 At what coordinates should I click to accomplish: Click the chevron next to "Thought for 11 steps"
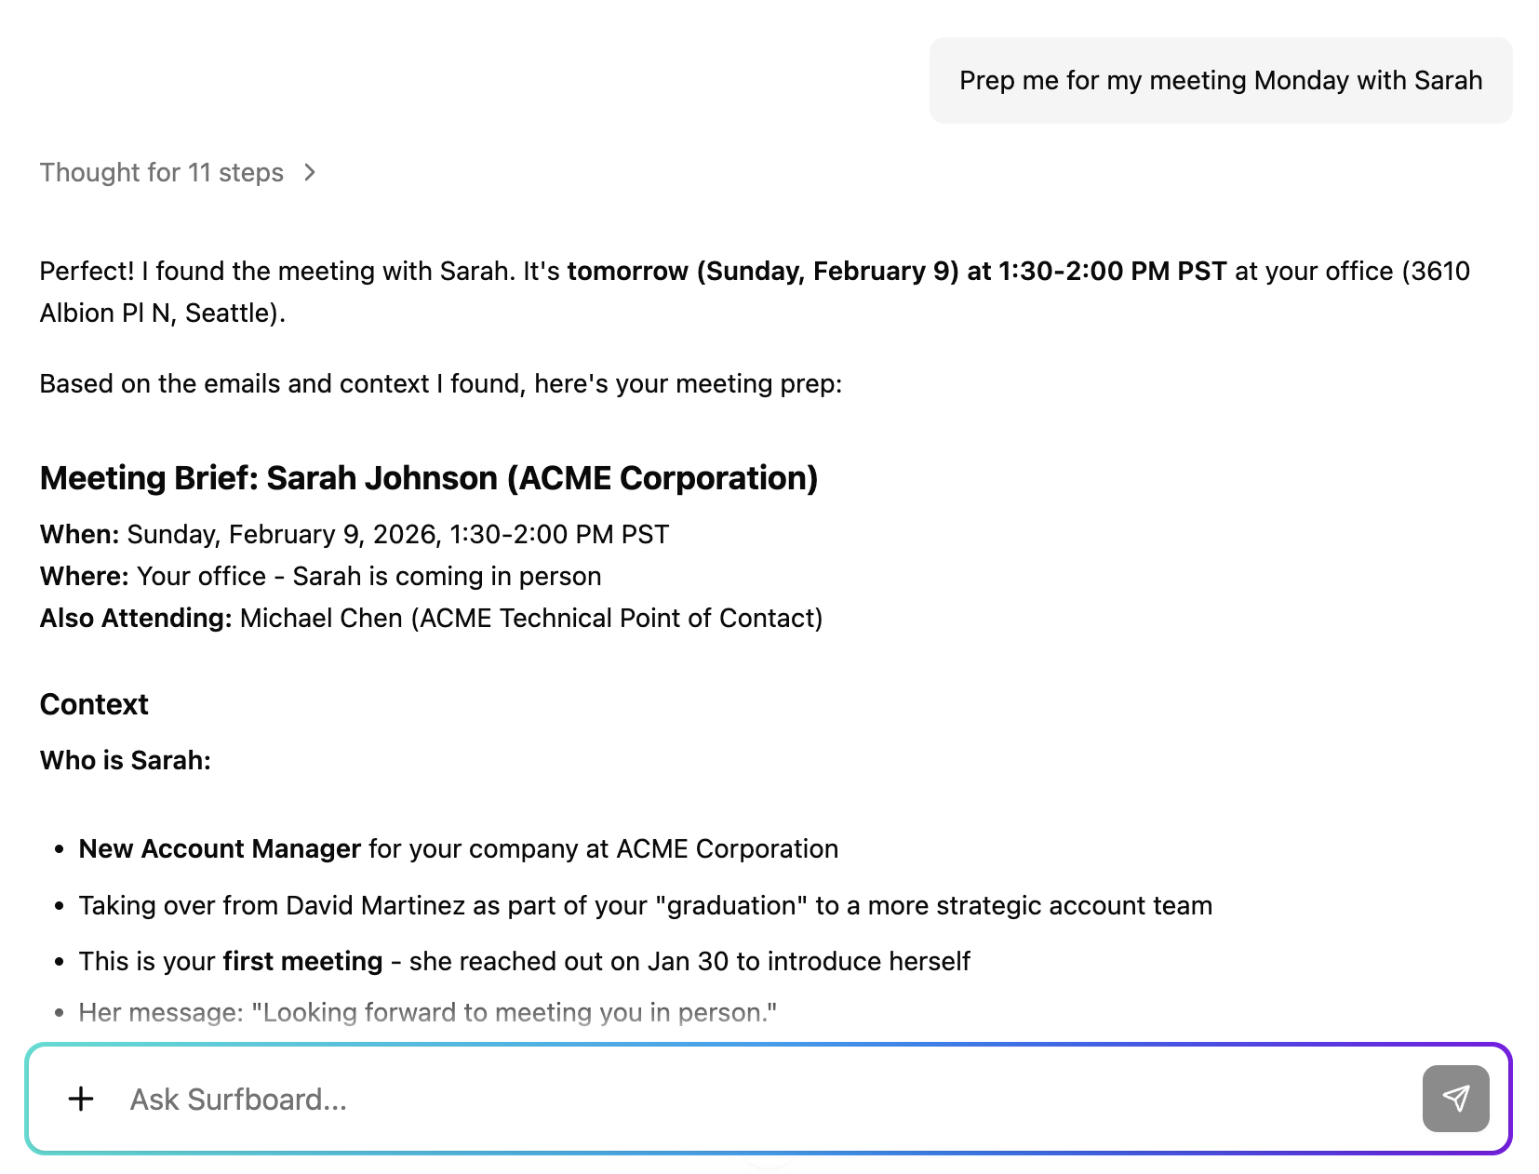310,172
